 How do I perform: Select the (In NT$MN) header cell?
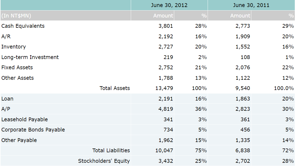tap(16, 16)
